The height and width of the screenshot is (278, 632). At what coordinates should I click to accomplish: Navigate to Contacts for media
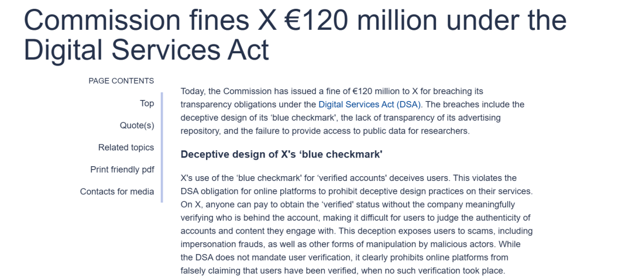[x=117, y=191]
